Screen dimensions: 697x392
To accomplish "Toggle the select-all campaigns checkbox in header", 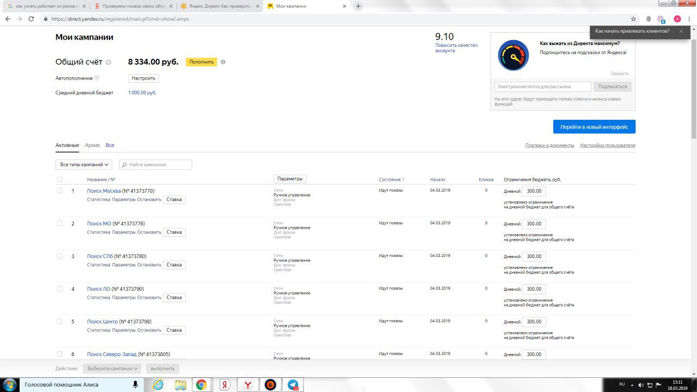I will 59,179.
